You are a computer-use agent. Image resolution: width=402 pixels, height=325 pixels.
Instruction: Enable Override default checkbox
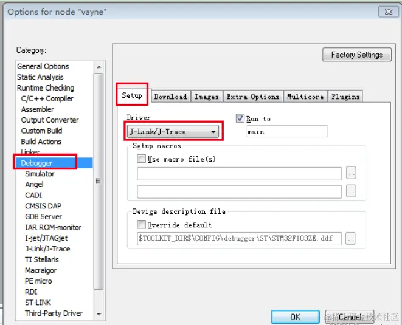pyautogui.click(x=141, y=224)
